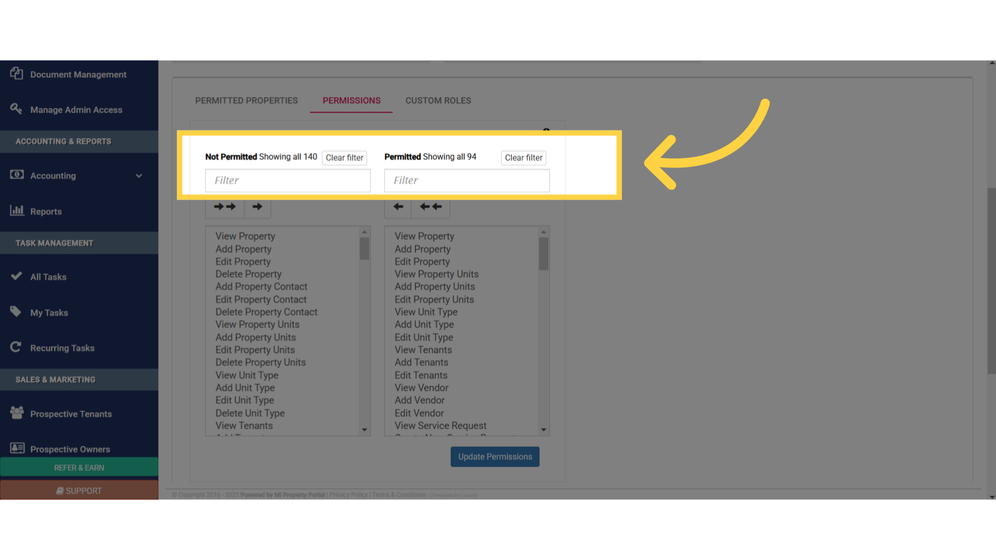
Task: Open the Not Permitted filter field
Action: pyautogui.click(x=287, y=180)
